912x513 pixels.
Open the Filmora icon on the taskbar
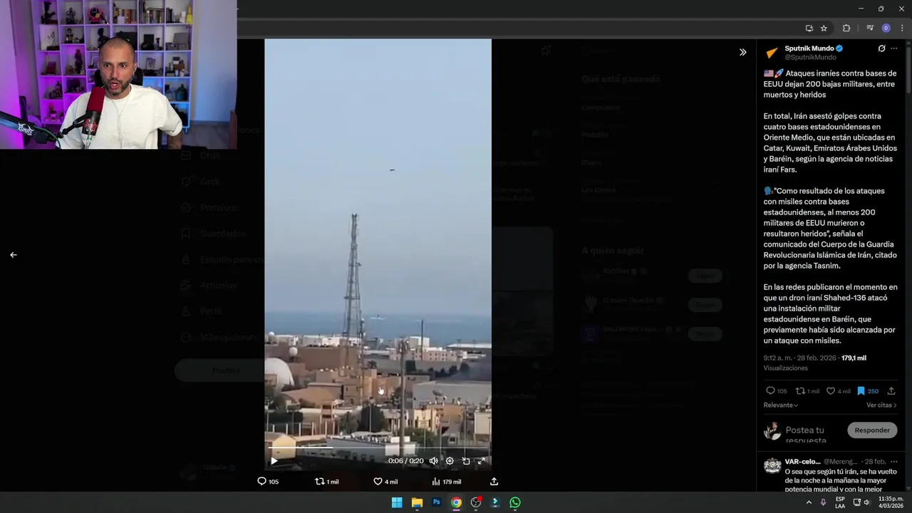tap(495, 502)
